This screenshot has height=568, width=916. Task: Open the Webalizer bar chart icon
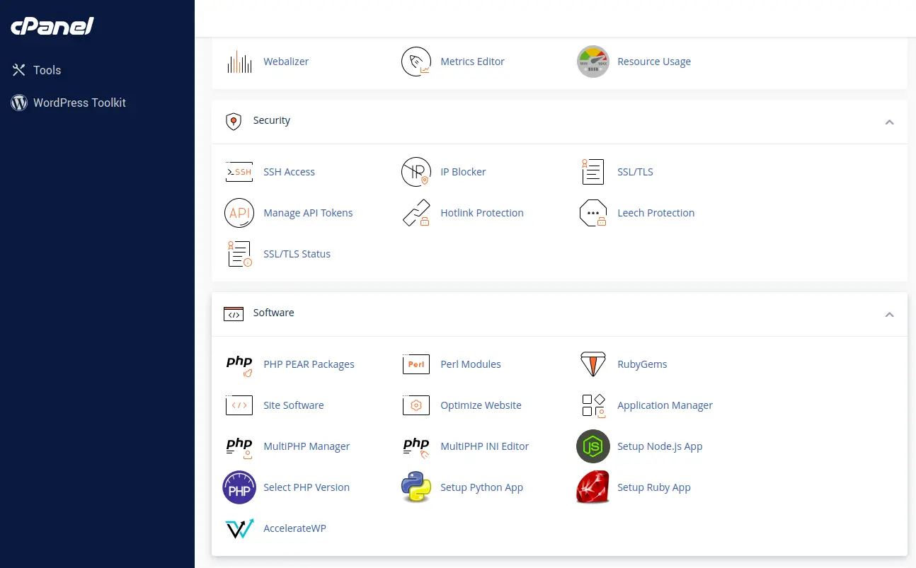point(239,62)
